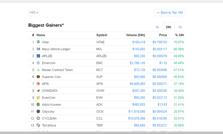Image resolution: width=223 pixels, height=134 pixels.
Task: Click APIS price $0.005271
Action: coord(160,84)
